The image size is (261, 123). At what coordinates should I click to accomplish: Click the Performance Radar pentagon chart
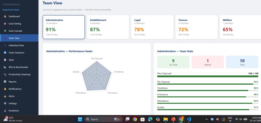[x=96, y=76]
